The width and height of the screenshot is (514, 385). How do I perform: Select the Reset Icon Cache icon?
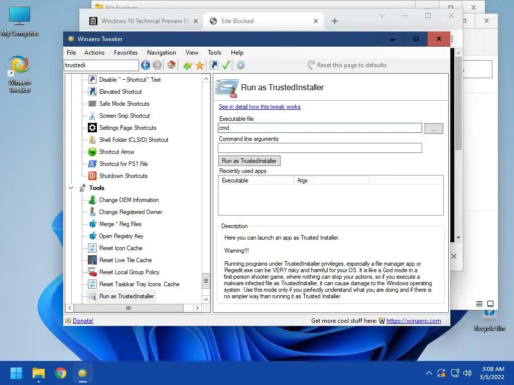coord(92,248)
